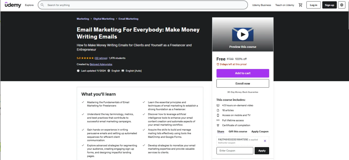The image size is (349, 160).
Task: Click the checkmark beside Develop strategies to monetize
Action: click(144, 146)
